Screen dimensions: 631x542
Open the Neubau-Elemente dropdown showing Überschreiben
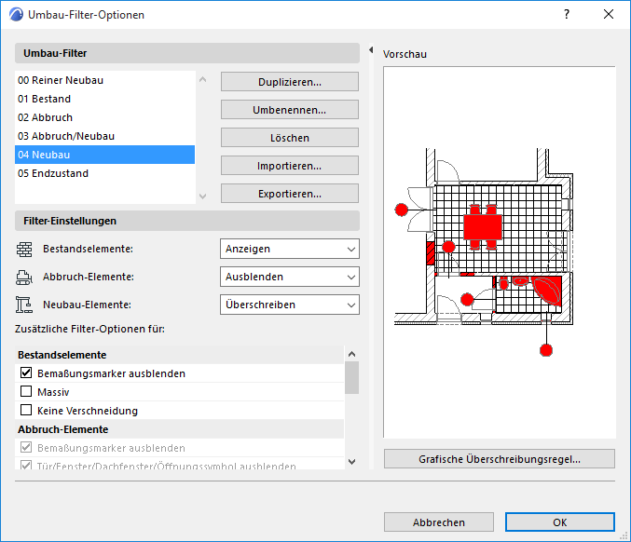(290, 305)
